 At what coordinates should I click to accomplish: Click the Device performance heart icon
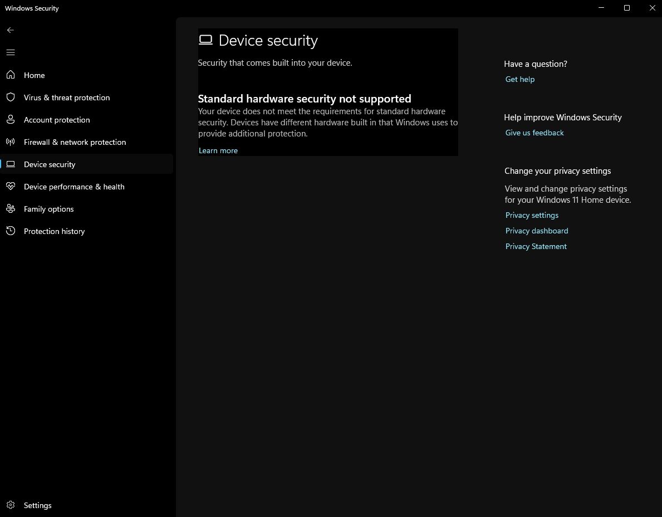[11, 187]
